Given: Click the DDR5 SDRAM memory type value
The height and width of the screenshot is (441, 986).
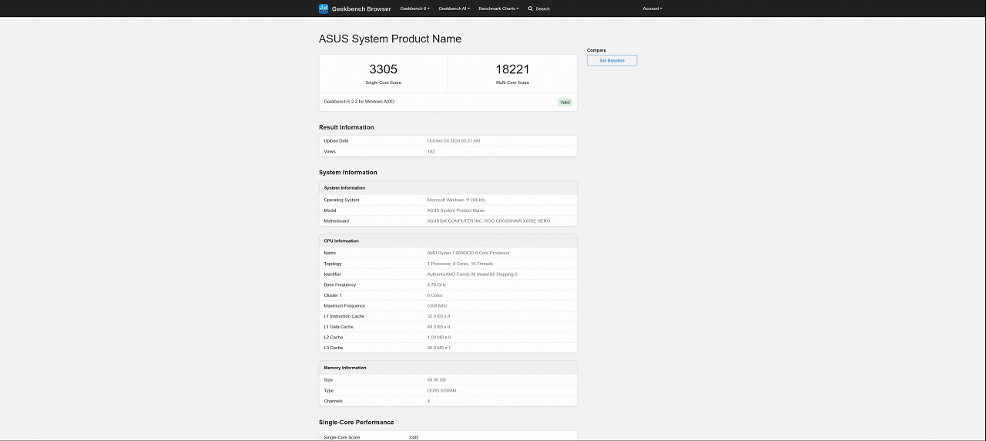Looking at the screenshot, I should point(442,391).
